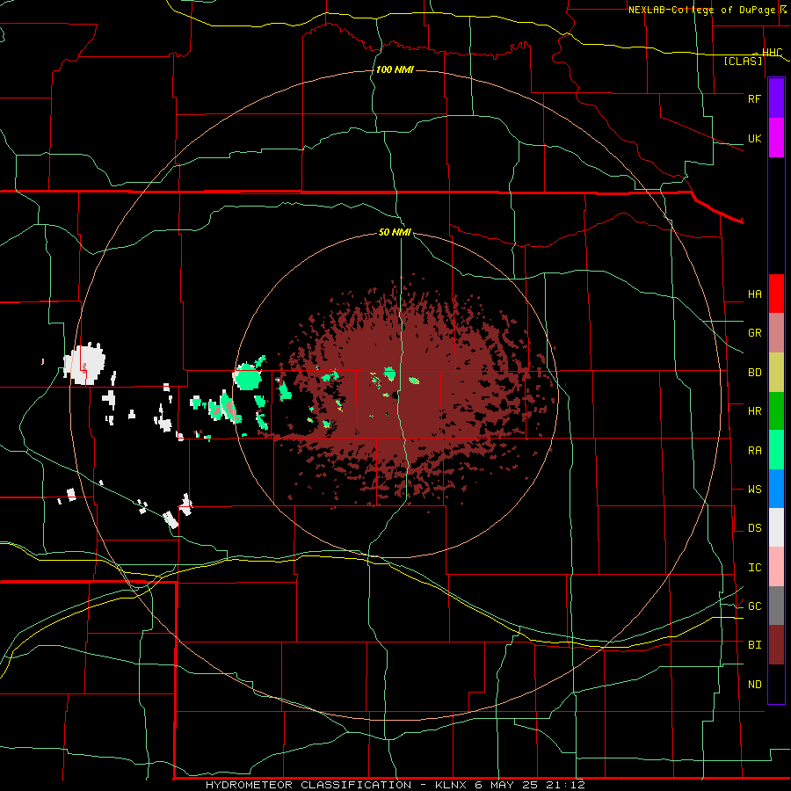791x791 pixels.
Task: Click the UK magenta legend swatch
Action: [776, 138]
